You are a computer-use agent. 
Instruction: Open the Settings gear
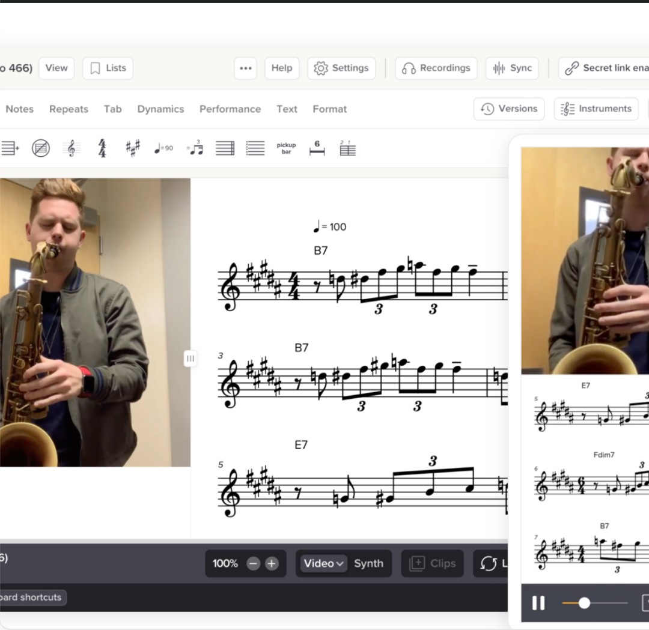coord(341,68)
